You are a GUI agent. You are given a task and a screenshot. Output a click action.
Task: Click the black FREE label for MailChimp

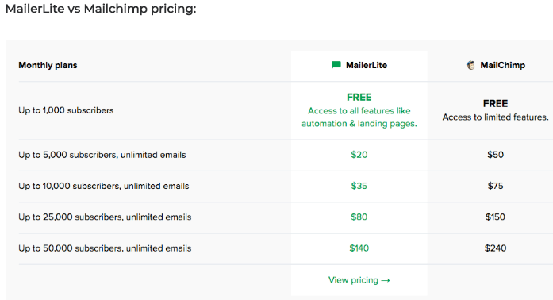pyautogui.click(x=495, y=103)
